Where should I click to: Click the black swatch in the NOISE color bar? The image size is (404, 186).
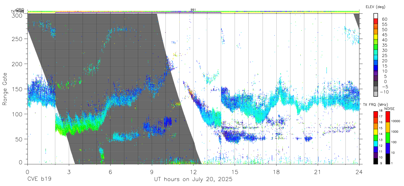[x=387, y=159]
